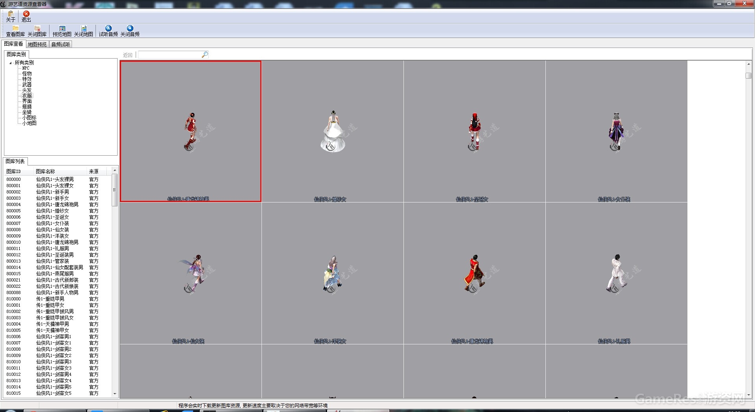Select list row 800022 古代新娘装
The width and height of the screenshot is (755, 412).
point(58,286)
